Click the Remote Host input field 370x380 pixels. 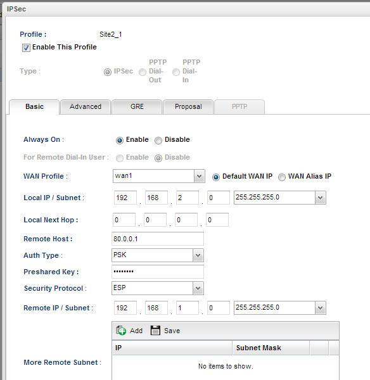pos(158,239)
